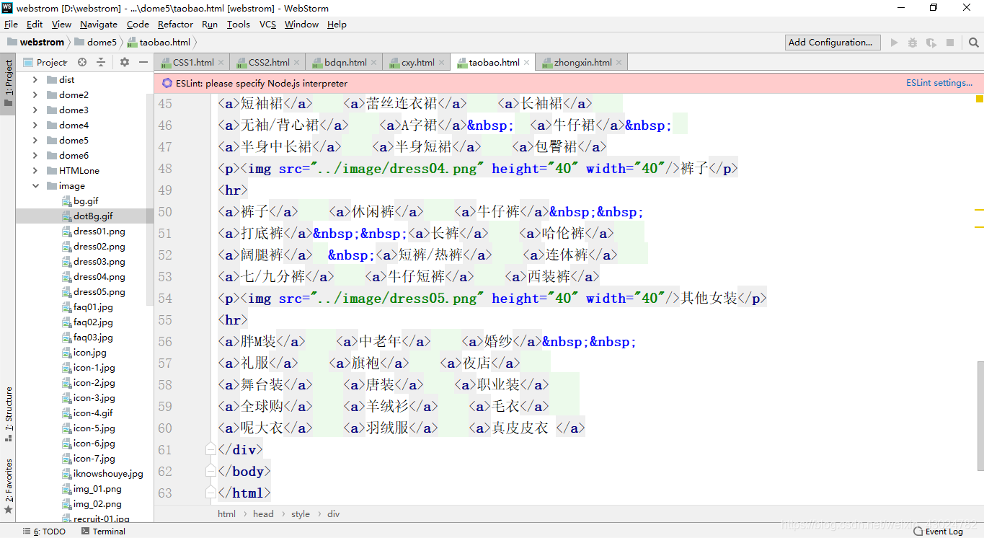The image size is (984, 538).
Task: Open the ESLint settings link
Action: pos(939,83)
